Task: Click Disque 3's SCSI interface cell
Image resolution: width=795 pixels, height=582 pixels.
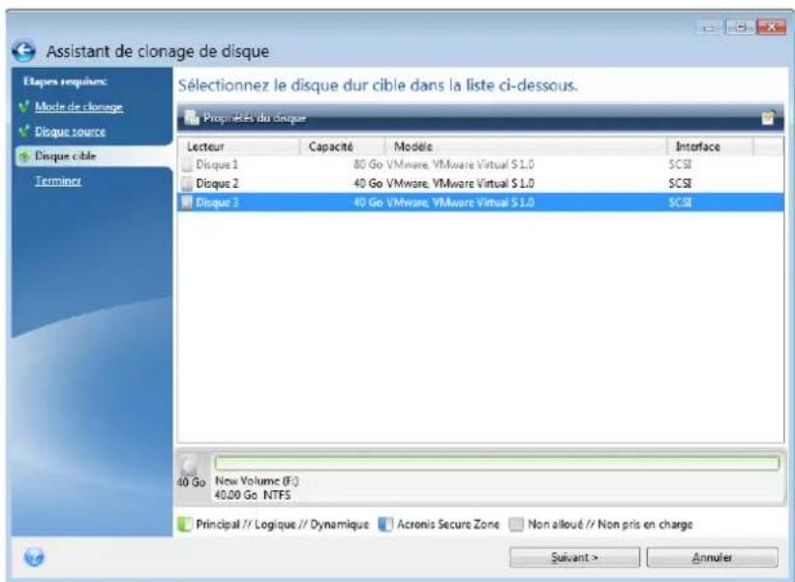Action: (x=680, y=202)
